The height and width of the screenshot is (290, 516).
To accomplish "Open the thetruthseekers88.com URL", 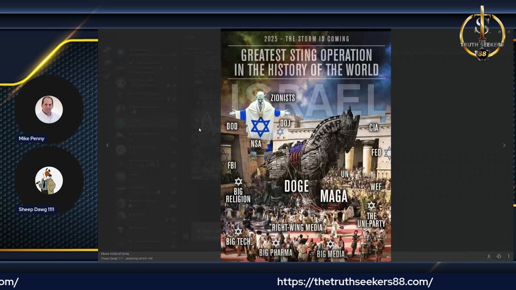I will [x=355, y=282].
